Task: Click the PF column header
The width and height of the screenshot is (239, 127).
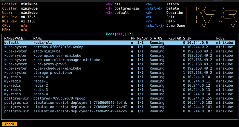Action: [x=133, y=39]
